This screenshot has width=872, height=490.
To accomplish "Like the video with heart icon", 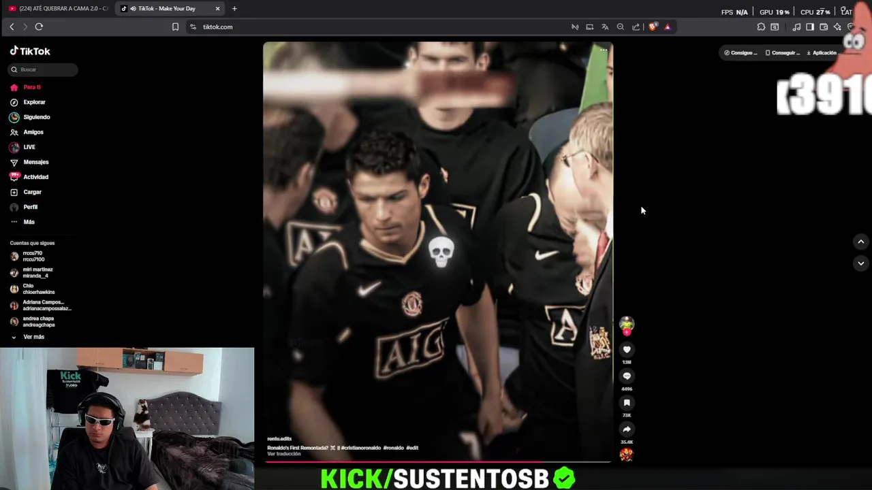I will click(627, 349).
